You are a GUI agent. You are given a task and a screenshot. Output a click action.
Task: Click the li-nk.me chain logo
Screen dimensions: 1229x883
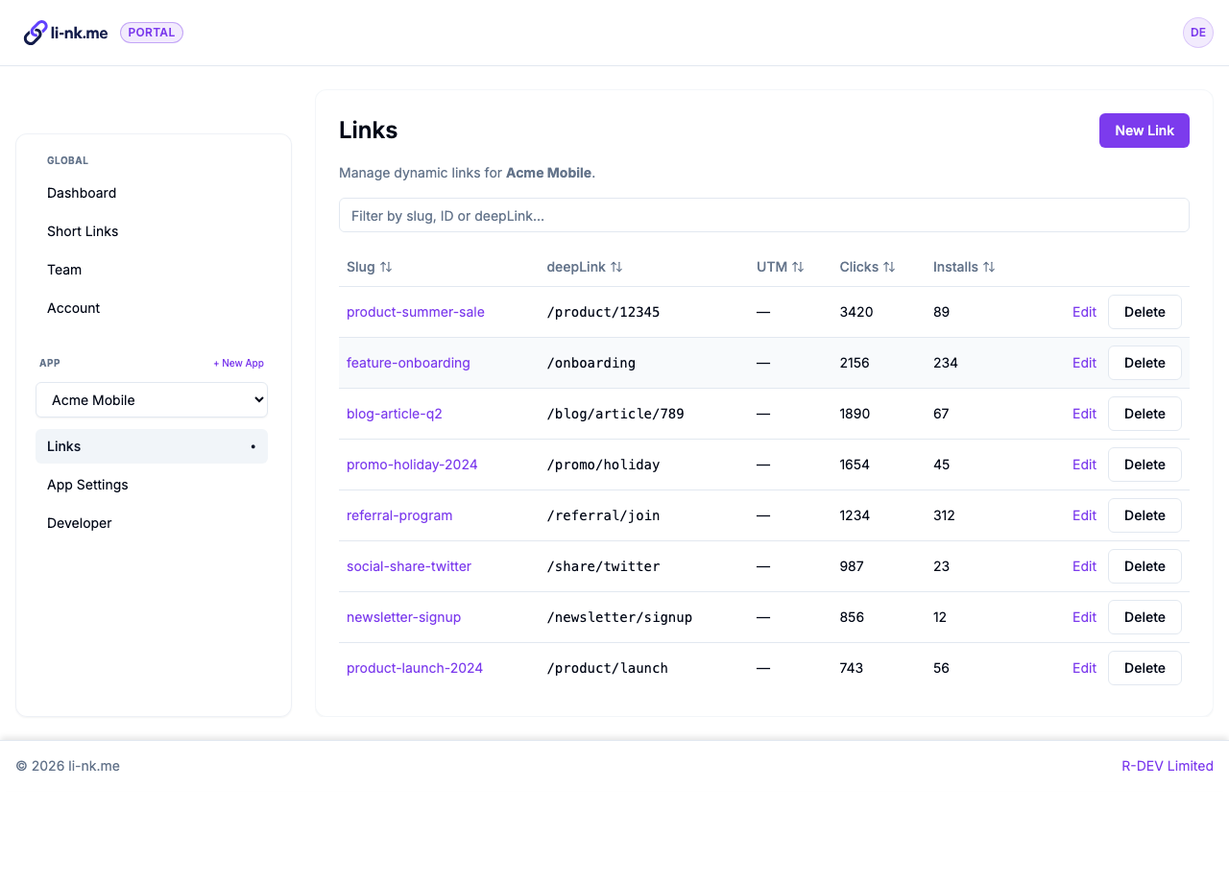(36, 33)
